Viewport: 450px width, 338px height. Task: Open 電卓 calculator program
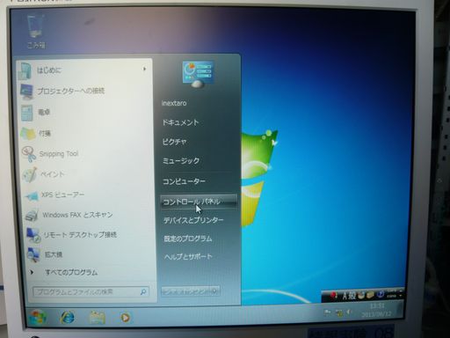pyautogui.click(x=36, y=113)
